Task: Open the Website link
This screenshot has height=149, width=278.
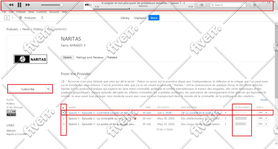Action: [11, 131]
